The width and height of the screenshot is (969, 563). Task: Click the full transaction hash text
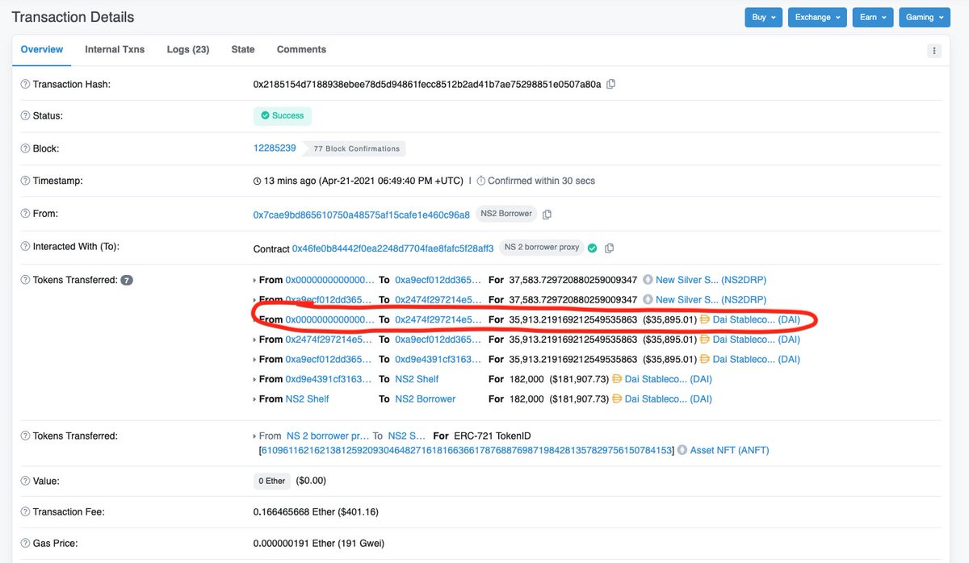pyautogui.click(x=427, y=85)
